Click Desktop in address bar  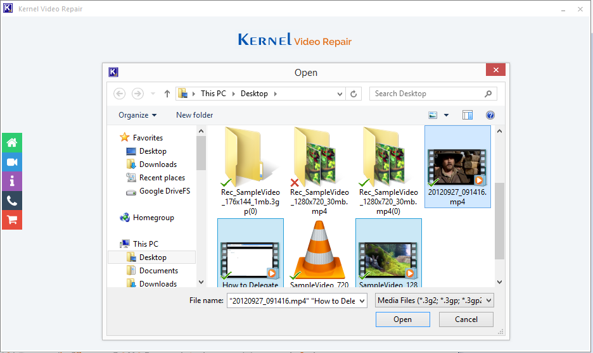254,94
